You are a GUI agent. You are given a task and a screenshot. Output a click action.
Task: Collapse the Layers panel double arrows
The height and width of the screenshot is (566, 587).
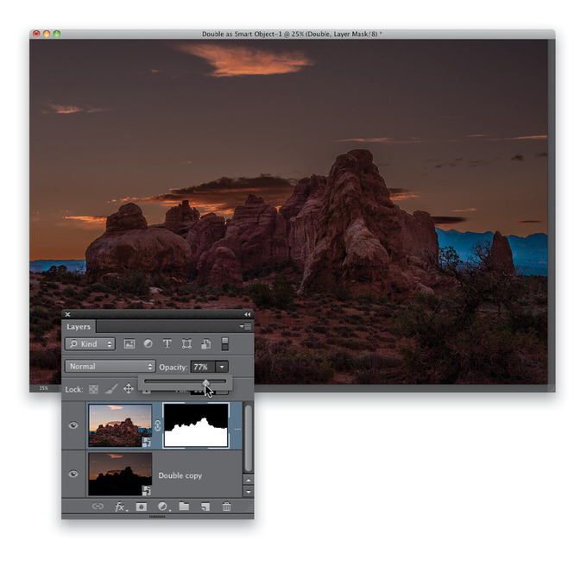pyautogui.click(x=247, y=315)
